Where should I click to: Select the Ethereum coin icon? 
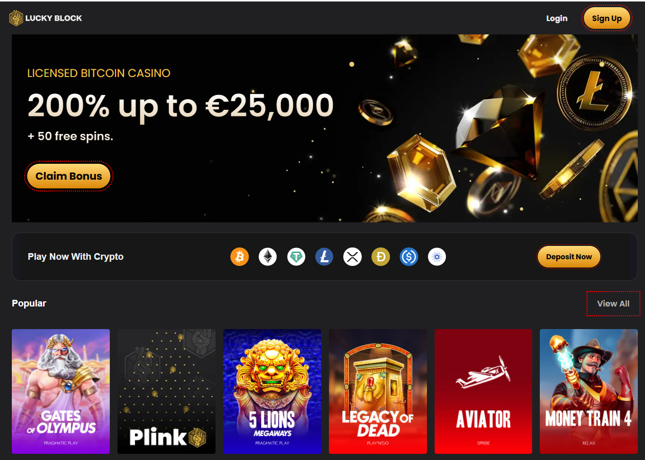[x=267, y=256]
